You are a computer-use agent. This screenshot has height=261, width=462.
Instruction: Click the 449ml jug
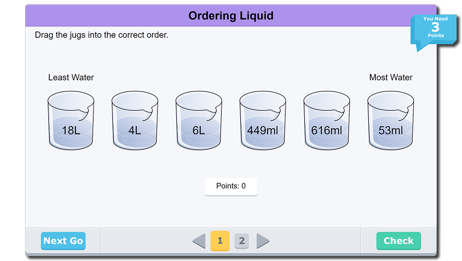pyautogui.click(x=263, y=121)
